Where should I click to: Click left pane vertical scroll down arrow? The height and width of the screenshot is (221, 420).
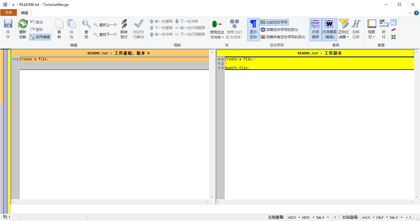point(211,197)
